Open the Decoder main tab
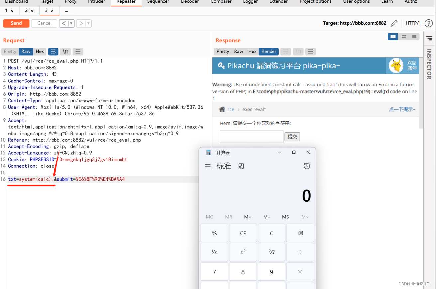This screenshot has height=289, width=436. [190, 2]
